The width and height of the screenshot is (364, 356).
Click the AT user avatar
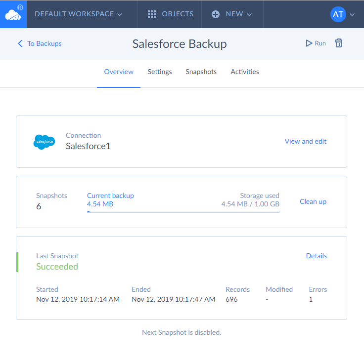tap(338, 14)
